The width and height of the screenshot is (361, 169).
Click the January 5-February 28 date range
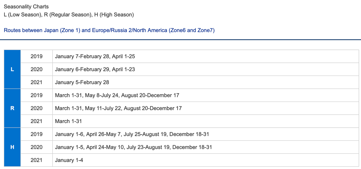[x=82, y=82]
